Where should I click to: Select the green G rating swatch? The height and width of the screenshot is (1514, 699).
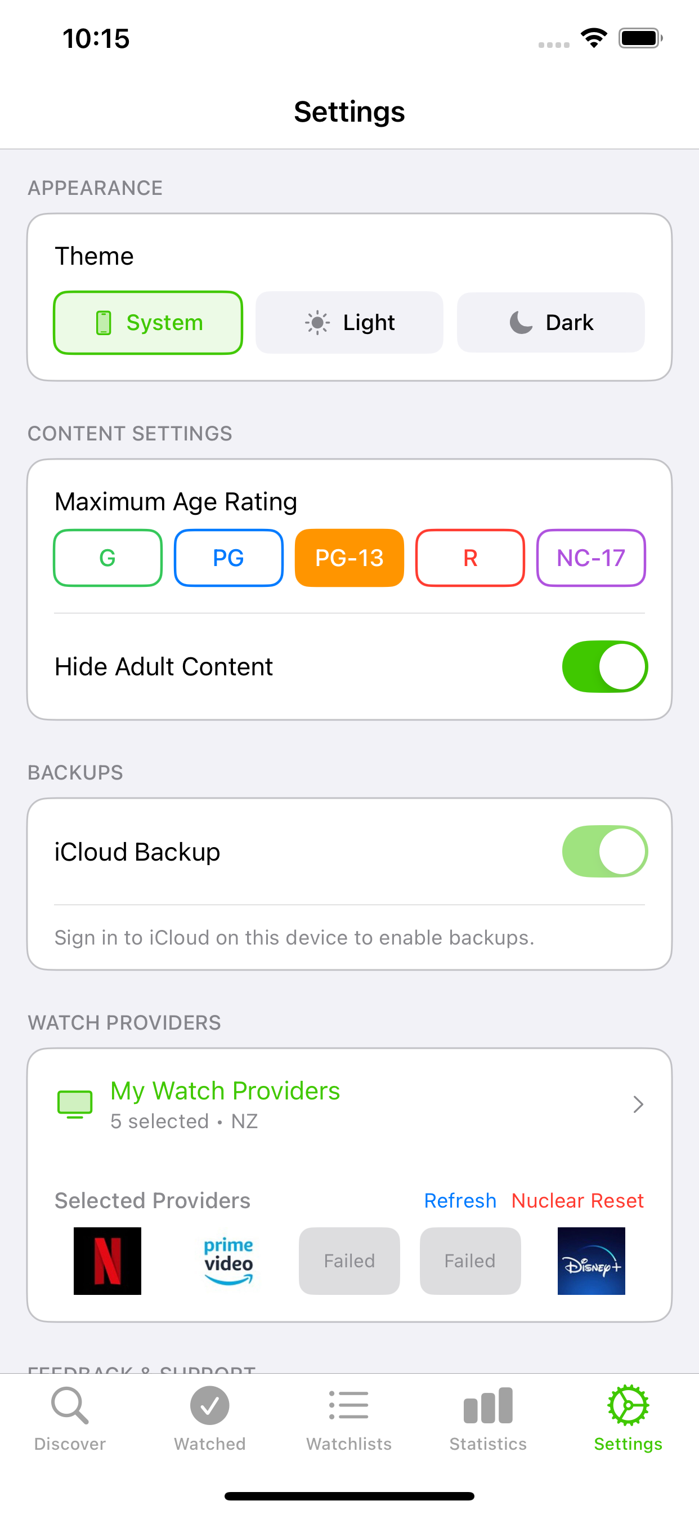click(x=107, y=558)
